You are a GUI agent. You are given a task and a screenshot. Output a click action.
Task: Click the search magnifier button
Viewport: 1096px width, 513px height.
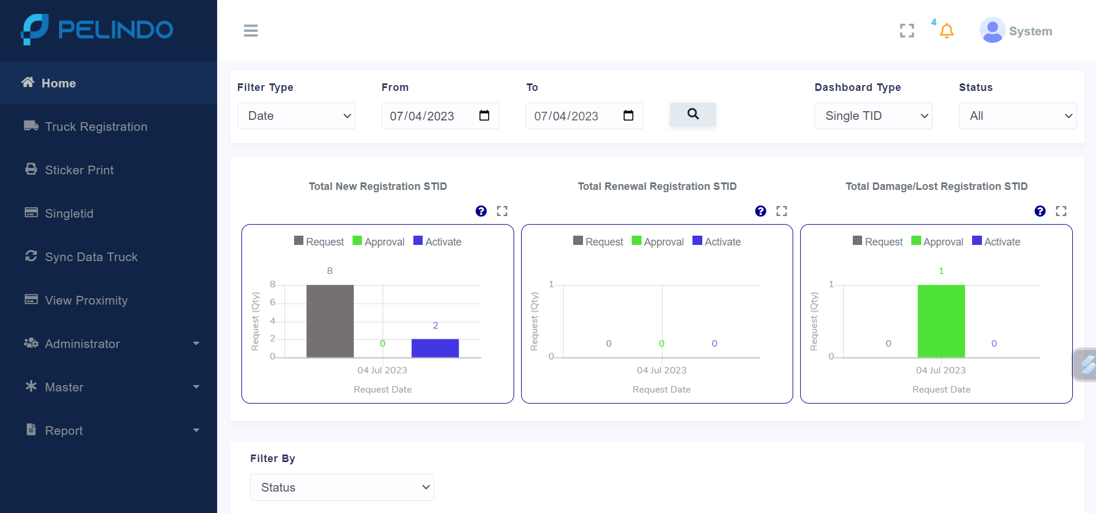pyautogui.click(x=692, y=115)
